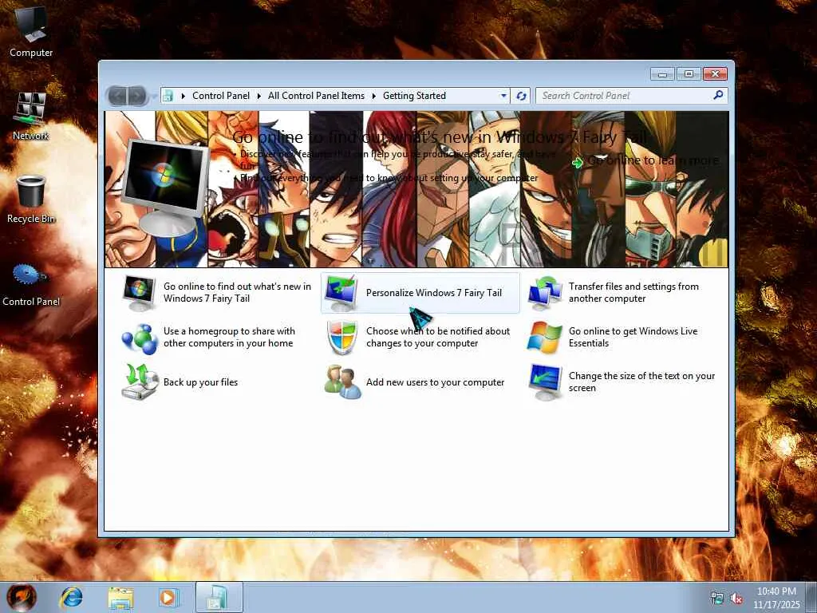The image size is (817, 613).
Task: Open the Network desktop icon
Action: [x=31, y=116]
